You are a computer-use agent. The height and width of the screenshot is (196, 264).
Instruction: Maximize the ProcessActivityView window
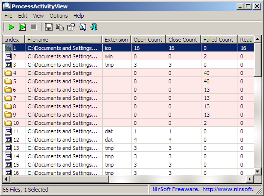(248, 6)
